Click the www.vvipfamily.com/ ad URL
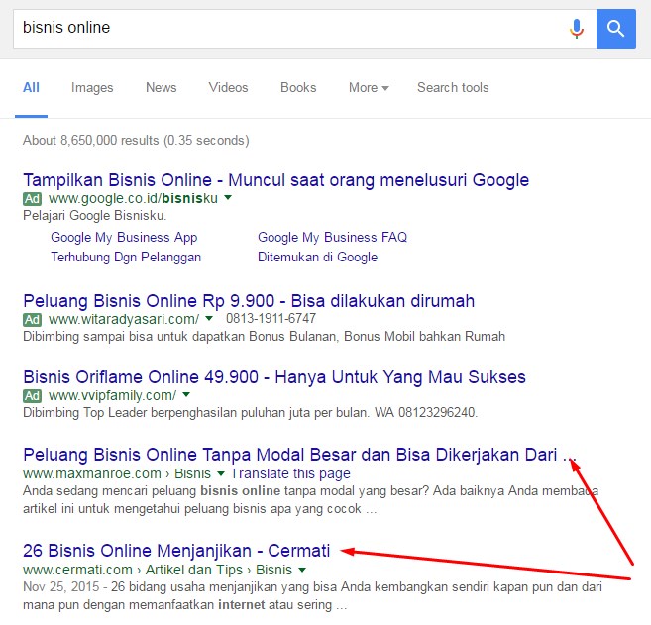This screenshot has height=625, width=651. tap(112, 395)
